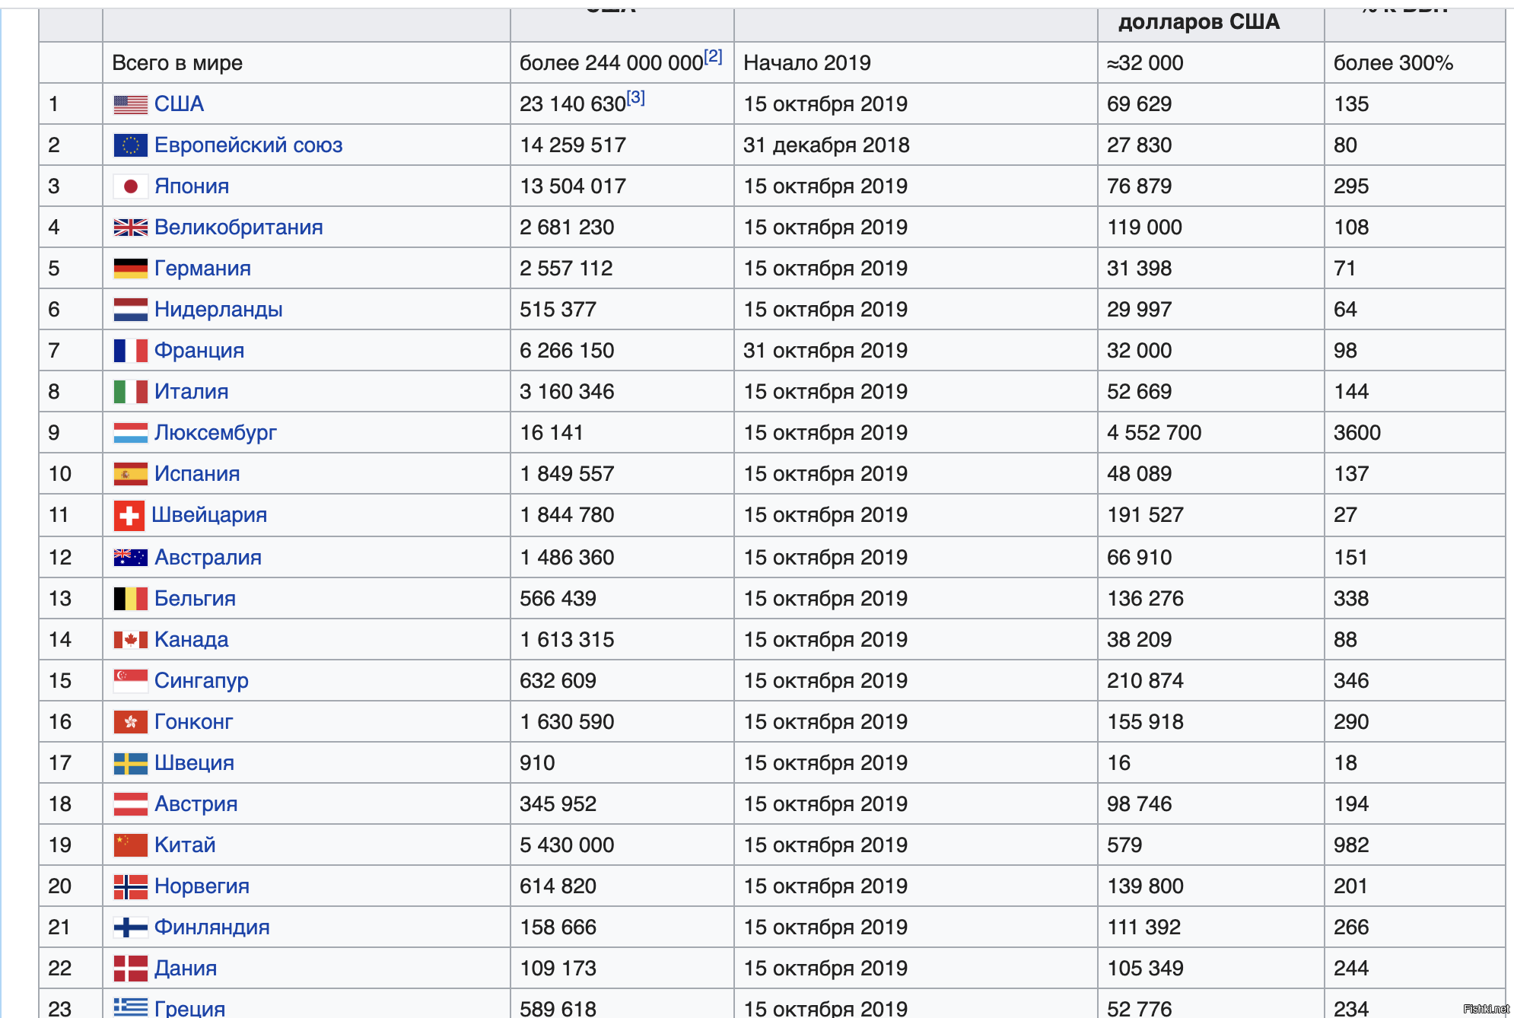Click the per-capita value 191 527

pos(1145,515)
